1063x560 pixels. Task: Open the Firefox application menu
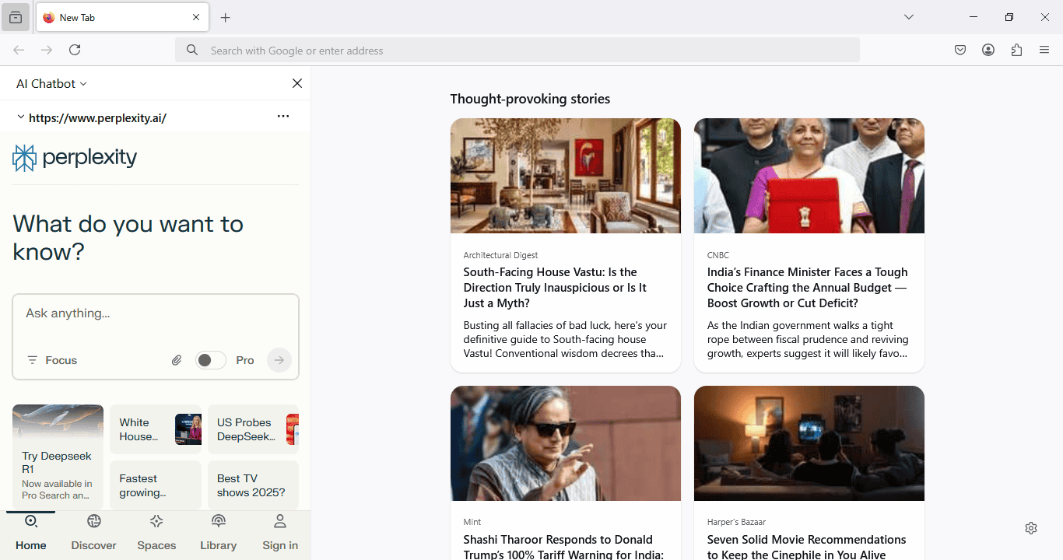click(x=1044, y=51)
